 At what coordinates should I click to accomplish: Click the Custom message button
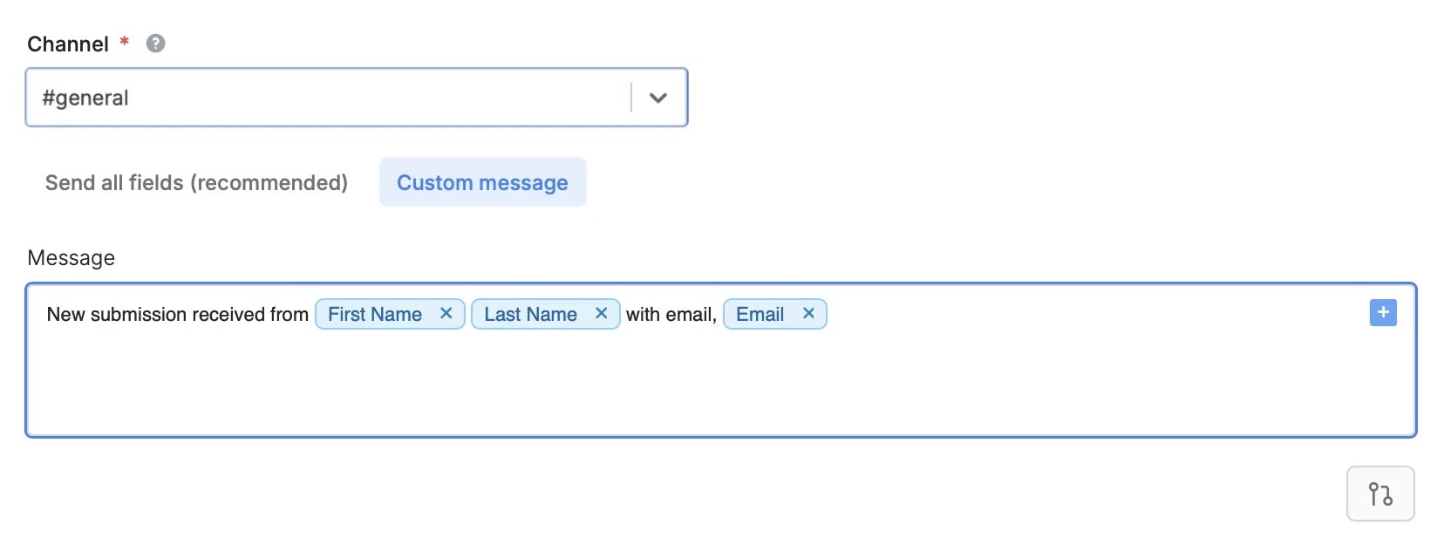coord(482,183)
